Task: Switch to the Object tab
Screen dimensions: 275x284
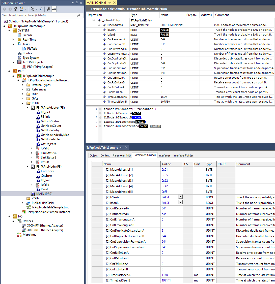Action: coord(94,155)
